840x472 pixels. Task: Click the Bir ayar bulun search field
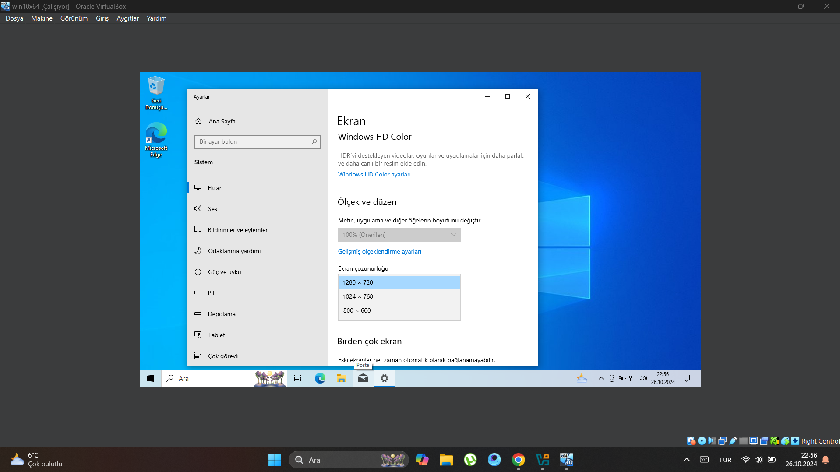click(254, 142)
